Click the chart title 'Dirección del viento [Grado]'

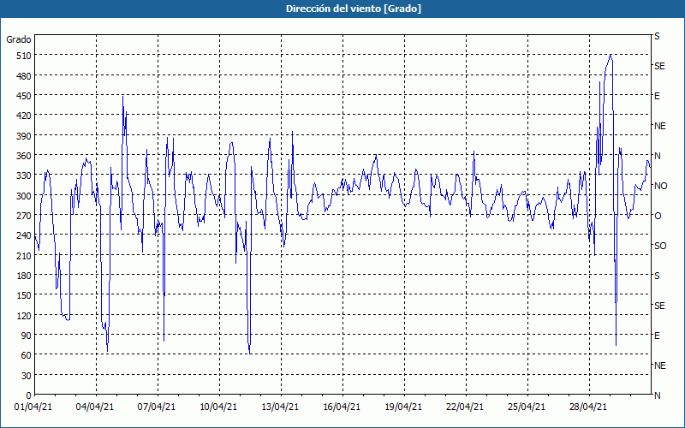tap(354, 9)
